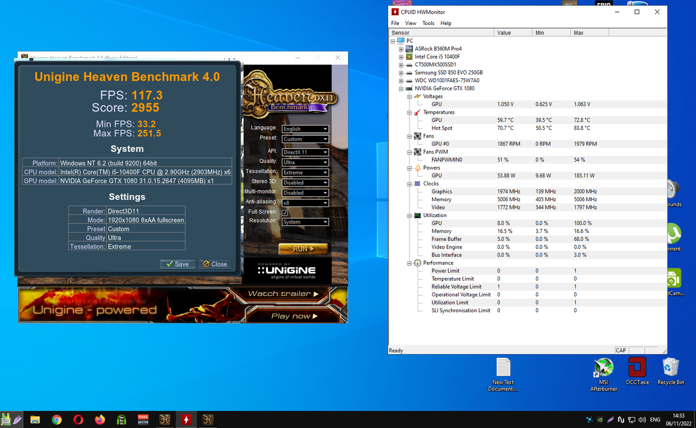Image resolution: width=696 pixels, height=428 pixels.
Task: Open Google Chrome from the taskbar
Action: 57,419
